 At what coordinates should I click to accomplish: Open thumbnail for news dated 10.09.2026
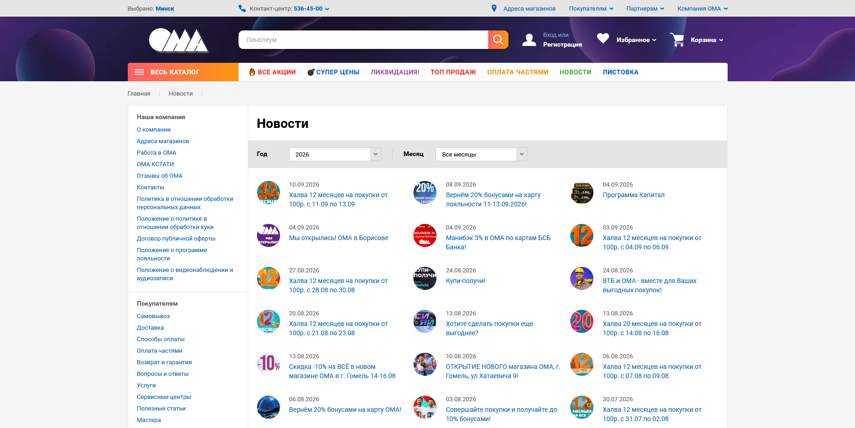[x=269, y=193]
